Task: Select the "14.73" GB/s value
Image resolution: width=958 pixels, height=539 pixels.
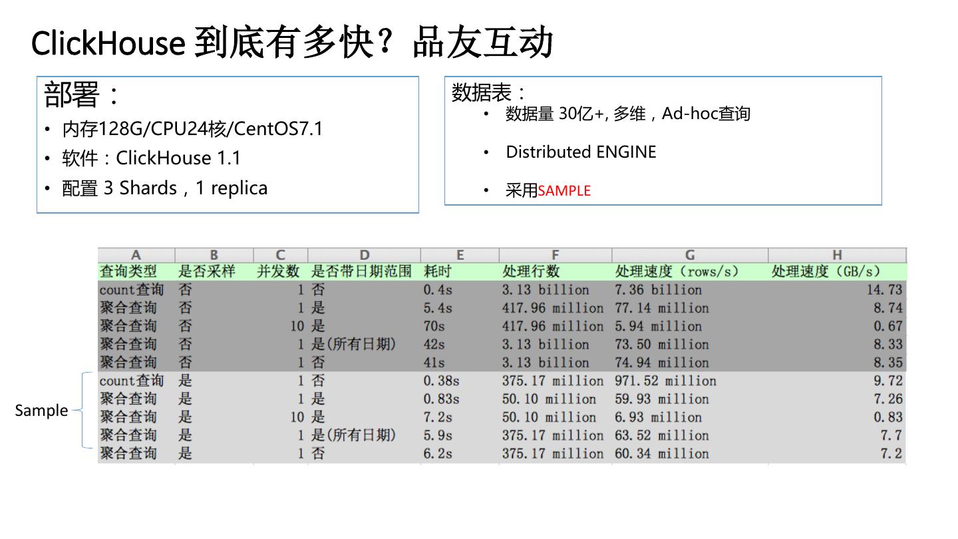Action: point(885,290)
